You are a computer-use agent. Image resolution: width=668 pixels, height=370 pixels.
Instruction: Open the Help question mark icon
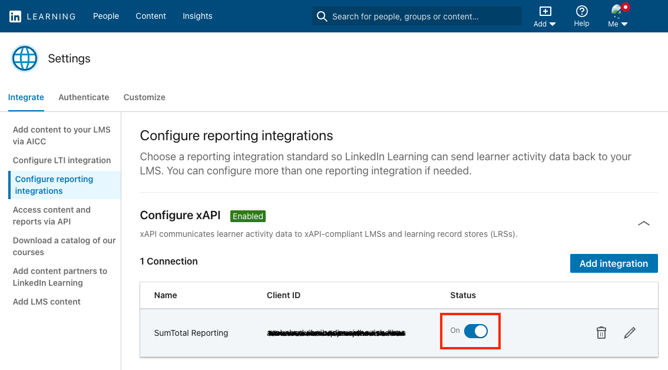click(x=581, y=11)
